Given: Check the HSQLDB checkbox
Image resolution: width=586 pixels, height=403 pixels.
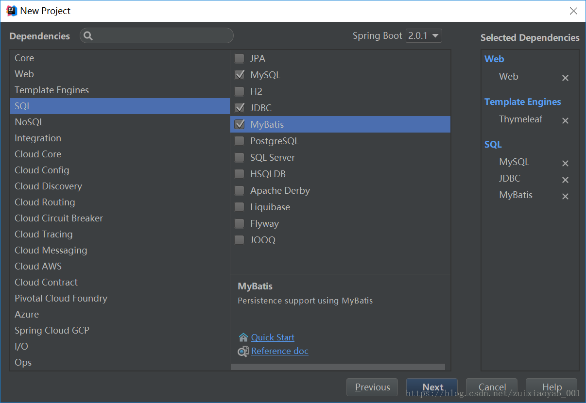Looking at the screenshot, I should pyautogui.click(x=240, y=174).
